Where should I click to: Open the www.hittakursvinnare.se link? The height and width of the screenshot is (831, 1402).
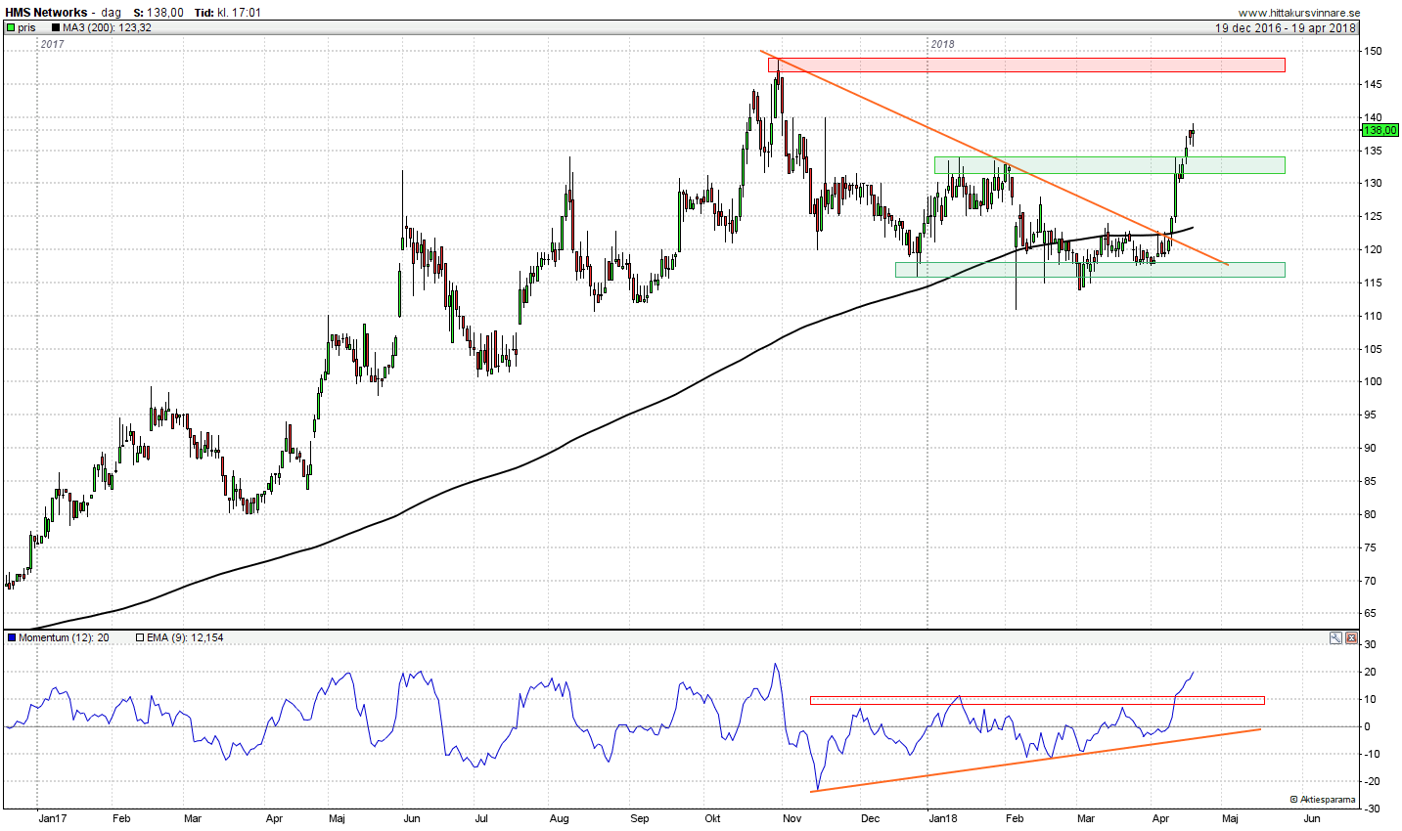[x=1298, y=13]
